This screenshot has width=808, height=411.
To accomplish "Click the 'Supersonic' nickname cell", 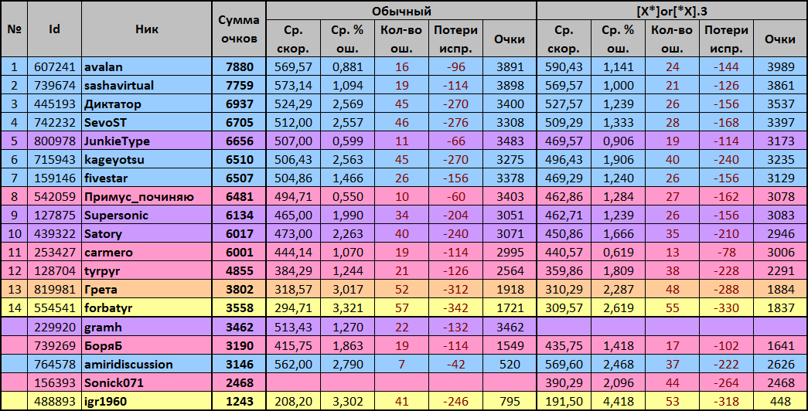I will (146, 216).
